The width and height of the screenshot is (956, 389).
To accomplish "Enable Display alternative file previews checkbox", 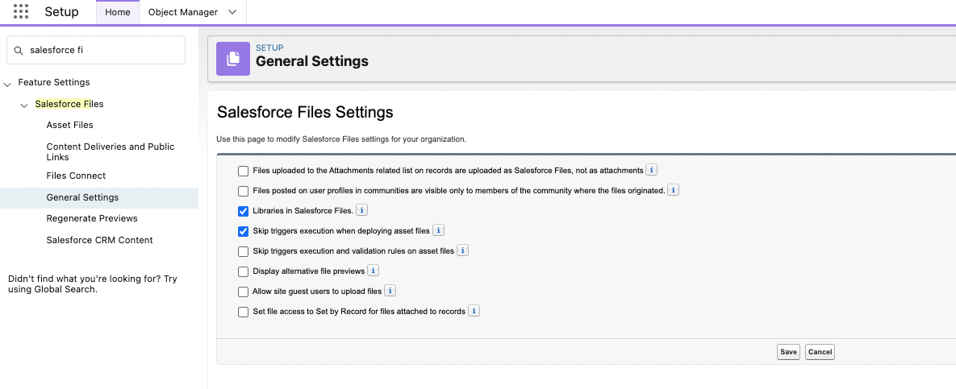I will pyautogui.click(x=243, y=271).
